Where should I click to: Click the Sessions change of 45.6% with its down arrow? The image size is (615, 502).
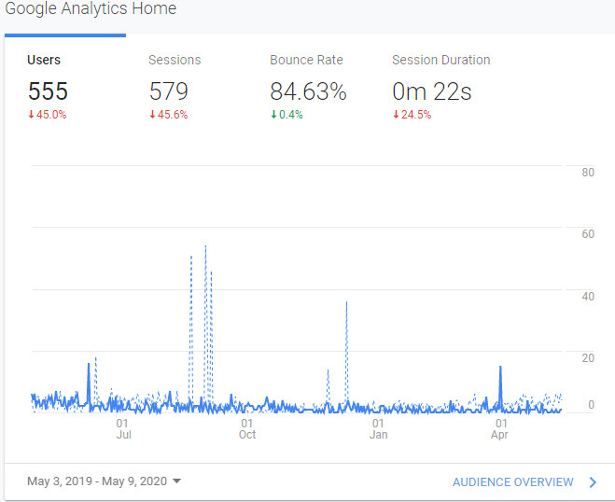(169, 115)
